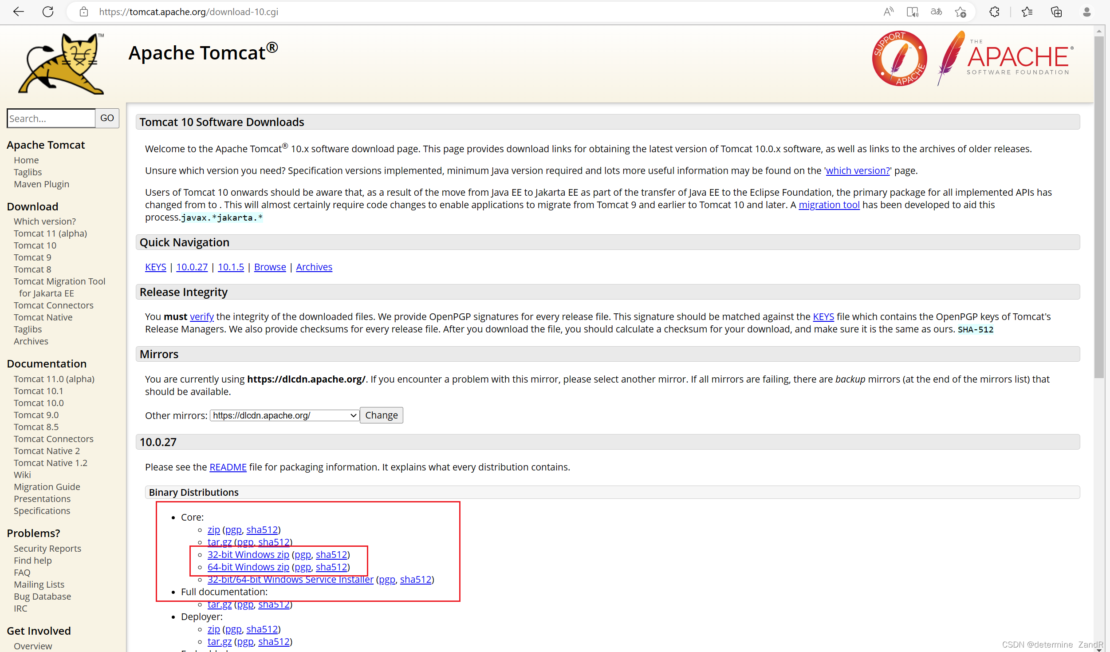Click the verify link in Release Integrity
Viewport: 1110px width, 652px height.
[201, 316]
